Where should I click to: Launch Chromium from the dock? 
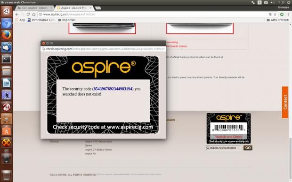(6, 23)
